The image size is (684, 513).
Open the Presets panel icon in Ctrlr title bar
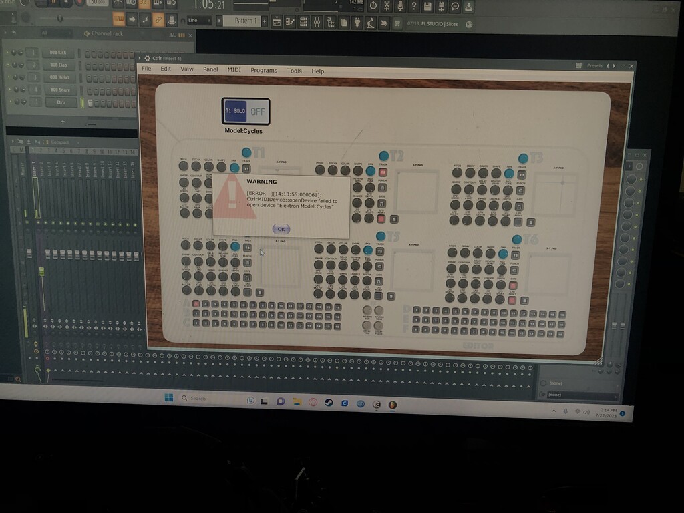click(x=579, y=65)
